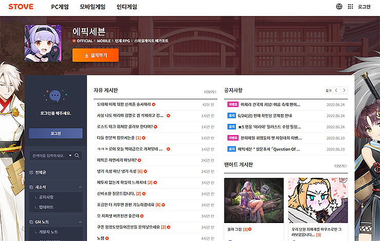
Task: Click the OFFICIAL verified badge icon
Action: tap(74, 41)
